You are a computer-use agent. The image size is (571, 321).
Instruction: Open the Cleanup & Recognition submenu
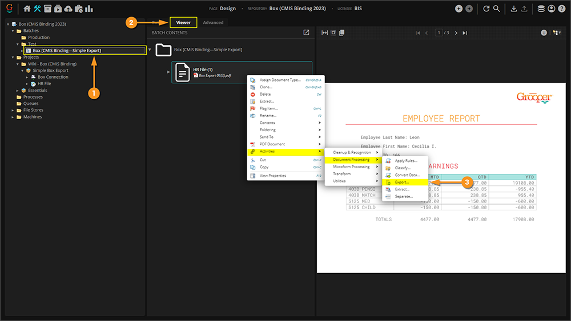353,152
